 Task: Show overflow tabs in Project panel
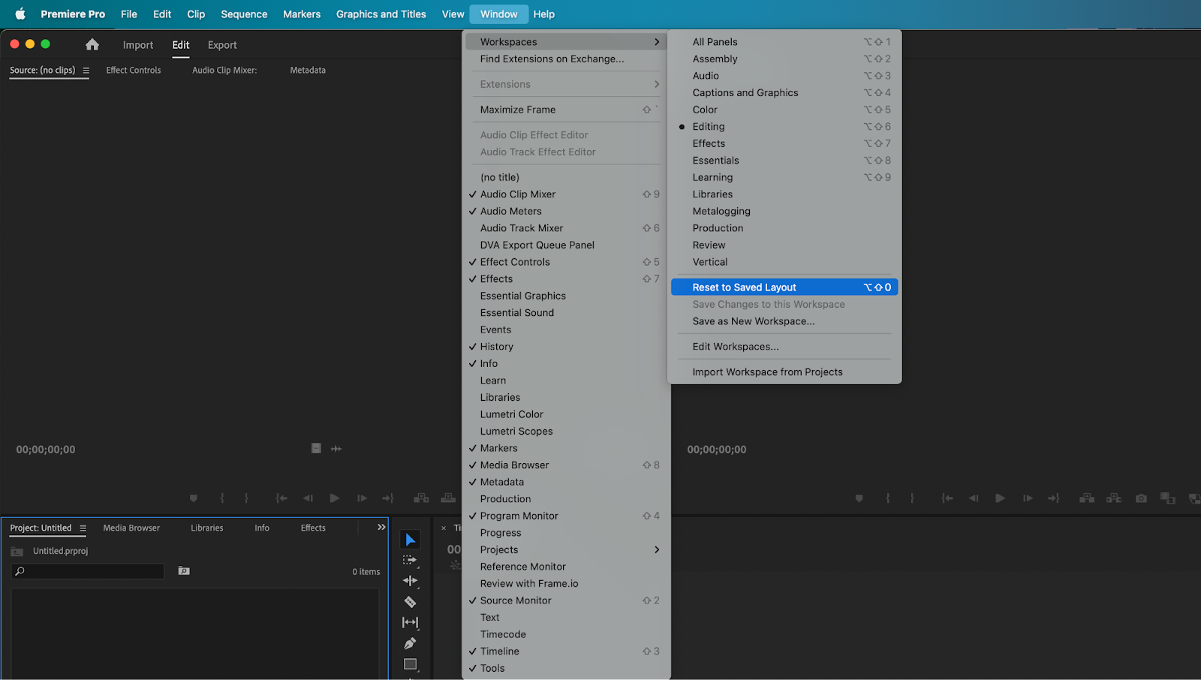coord(381,528)
